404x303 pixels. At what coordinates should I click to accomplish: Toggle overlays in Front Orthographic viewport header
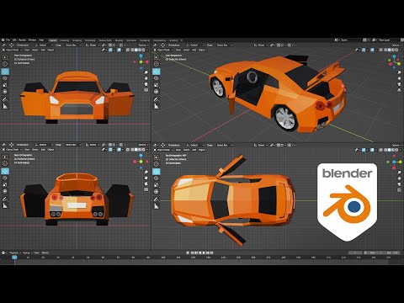point(120,50)
